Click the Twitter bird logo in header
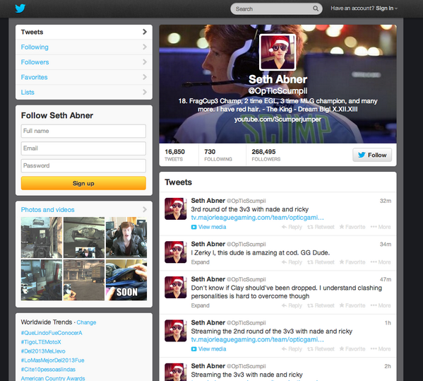Screen dimensions: 423x381 pyautogui.click(x=20, y=8)
